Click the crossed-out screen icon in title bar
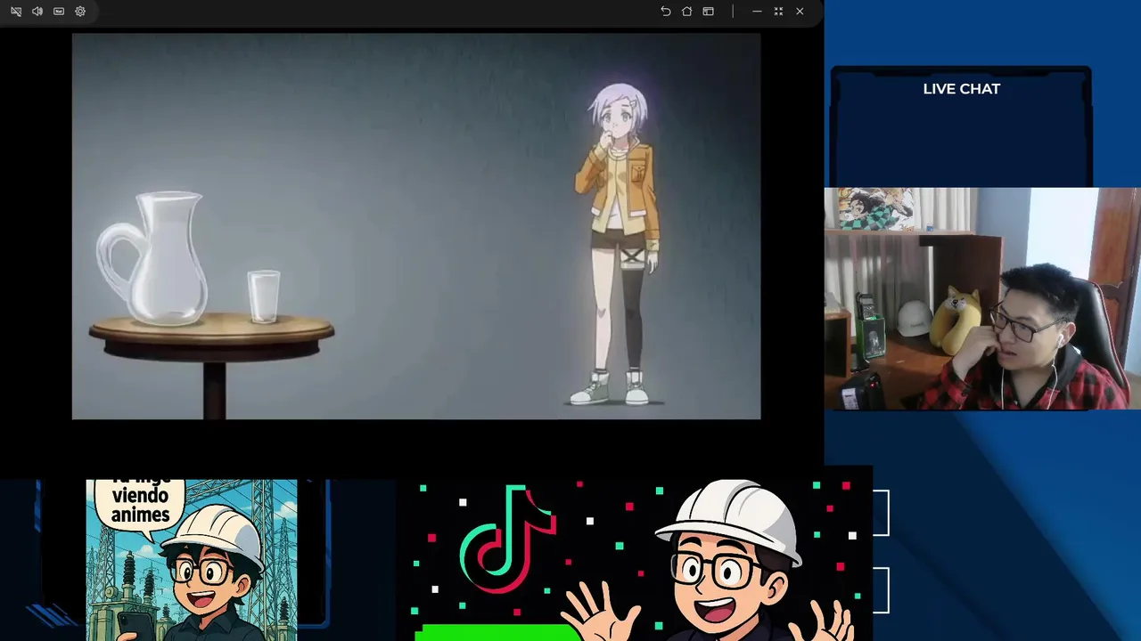 coord(16,12)
